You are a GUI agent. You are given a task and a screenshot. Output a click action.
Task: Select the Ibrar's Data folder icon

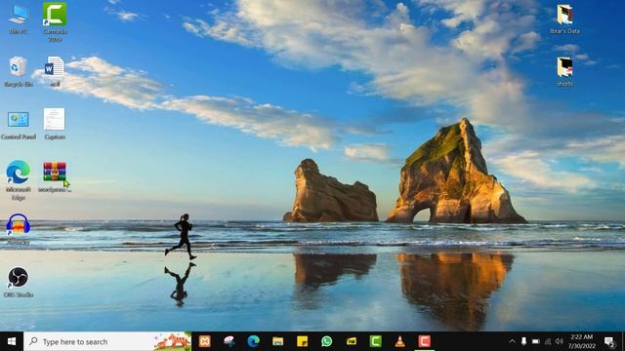coord(564,19)
